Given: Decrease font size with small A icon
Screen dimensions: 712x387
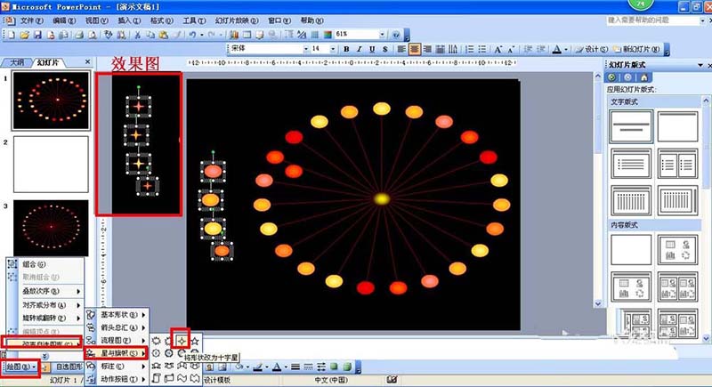Looking at the screenshot, I should (511, 49).
